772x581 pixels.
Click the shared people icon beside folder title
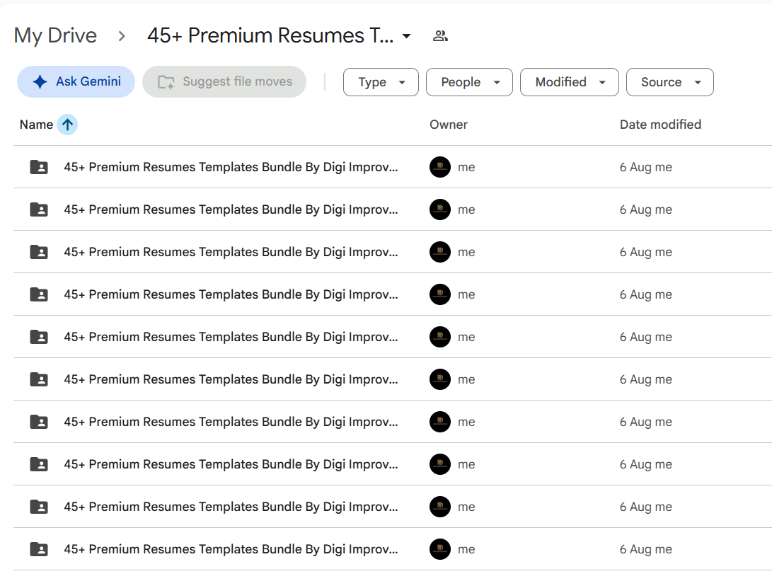(x=440, y=36)
